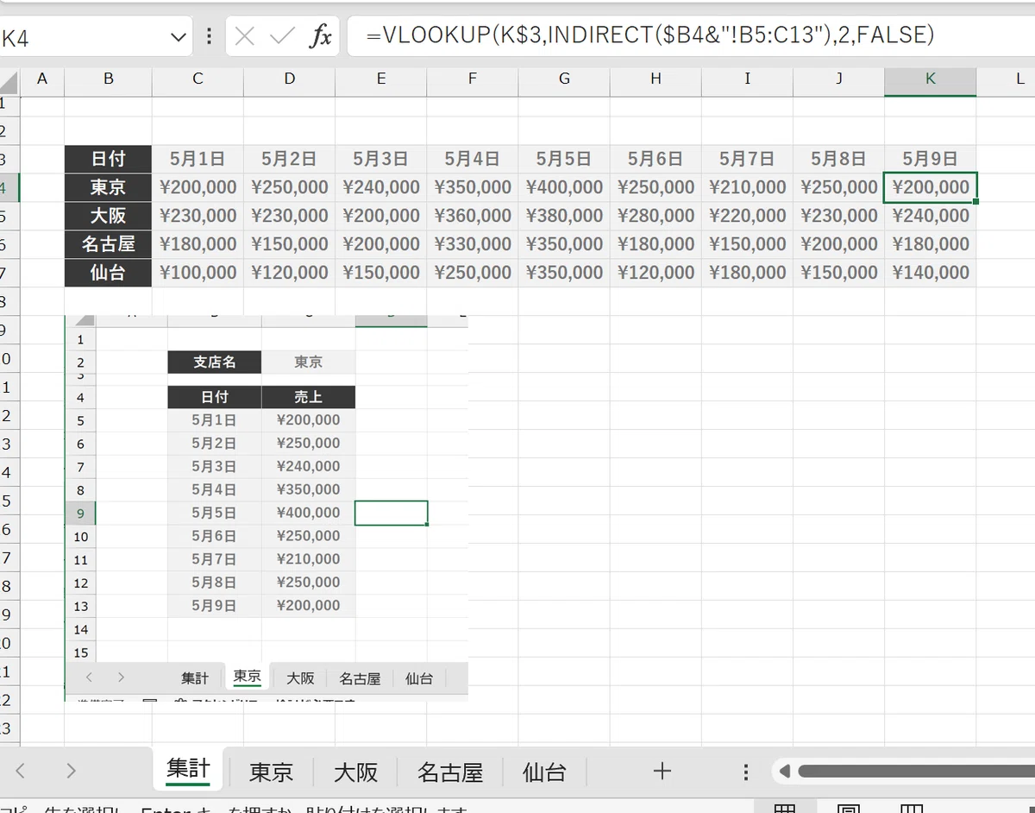Confirm the formula entry with the checkmark icon
The height and width of the screenshot is (813, 1035).
(282, 37)
